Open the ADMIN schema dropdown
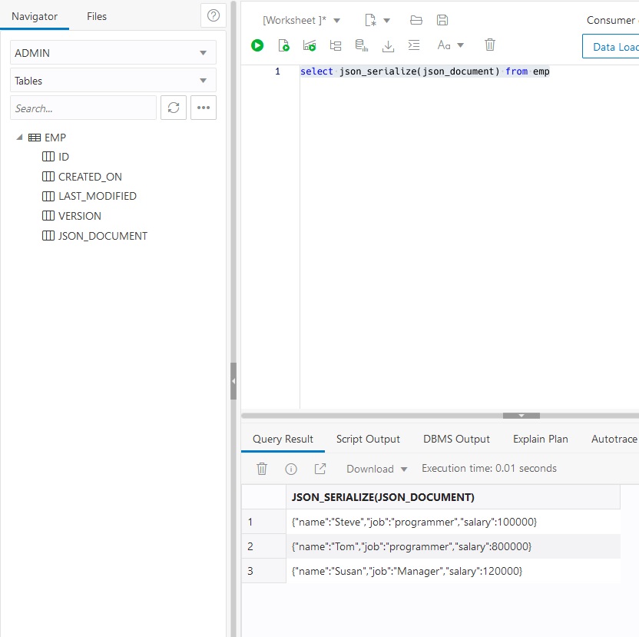639x637 pixels. point(113,52)
